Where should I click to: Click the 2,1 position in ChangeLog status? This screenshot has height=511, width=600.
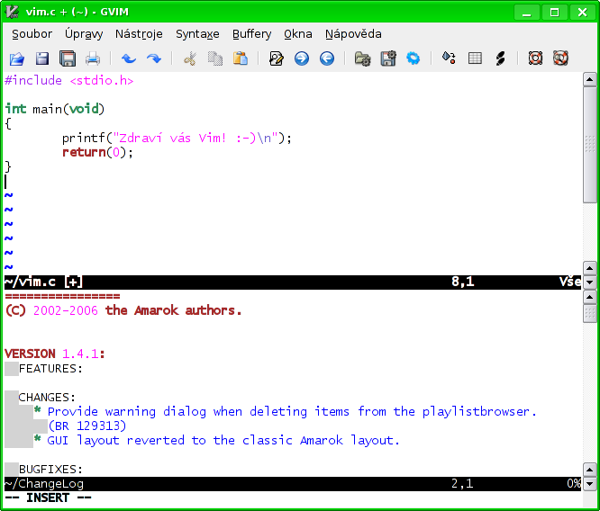pos(463,484)
